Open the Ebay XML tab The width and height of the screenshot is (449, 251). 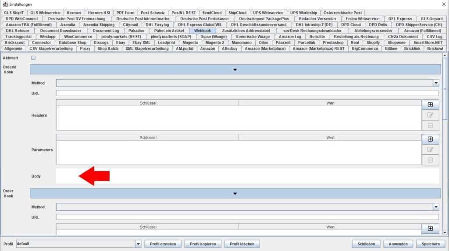point(142,42)
